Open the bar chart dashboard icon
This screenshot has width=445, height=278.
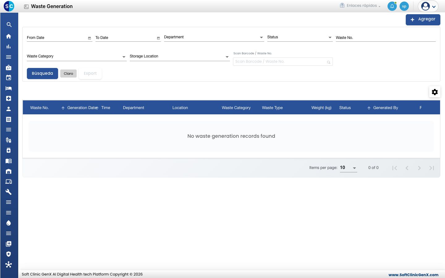9,47
